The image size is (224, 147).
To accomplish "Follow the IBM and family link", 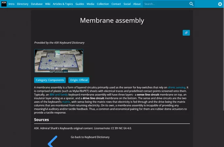I will coord(59,95).
